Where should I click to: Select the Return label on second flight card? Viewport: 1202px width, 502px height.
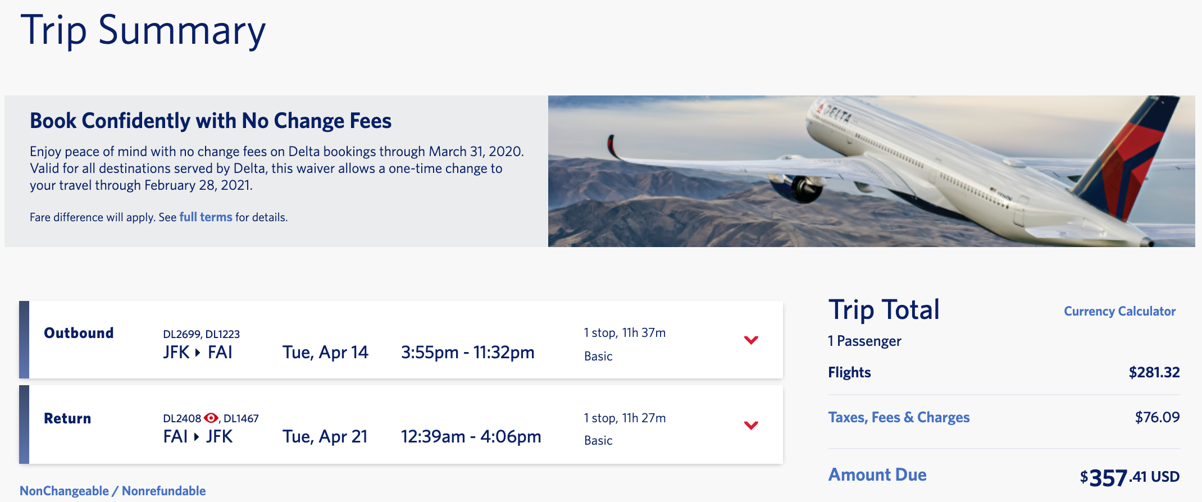[x=67, y=418]
